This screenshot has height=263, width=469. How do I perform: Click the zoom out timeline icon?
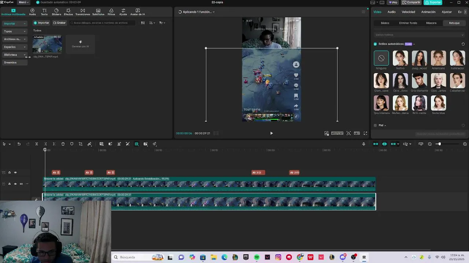coord(430,144)
